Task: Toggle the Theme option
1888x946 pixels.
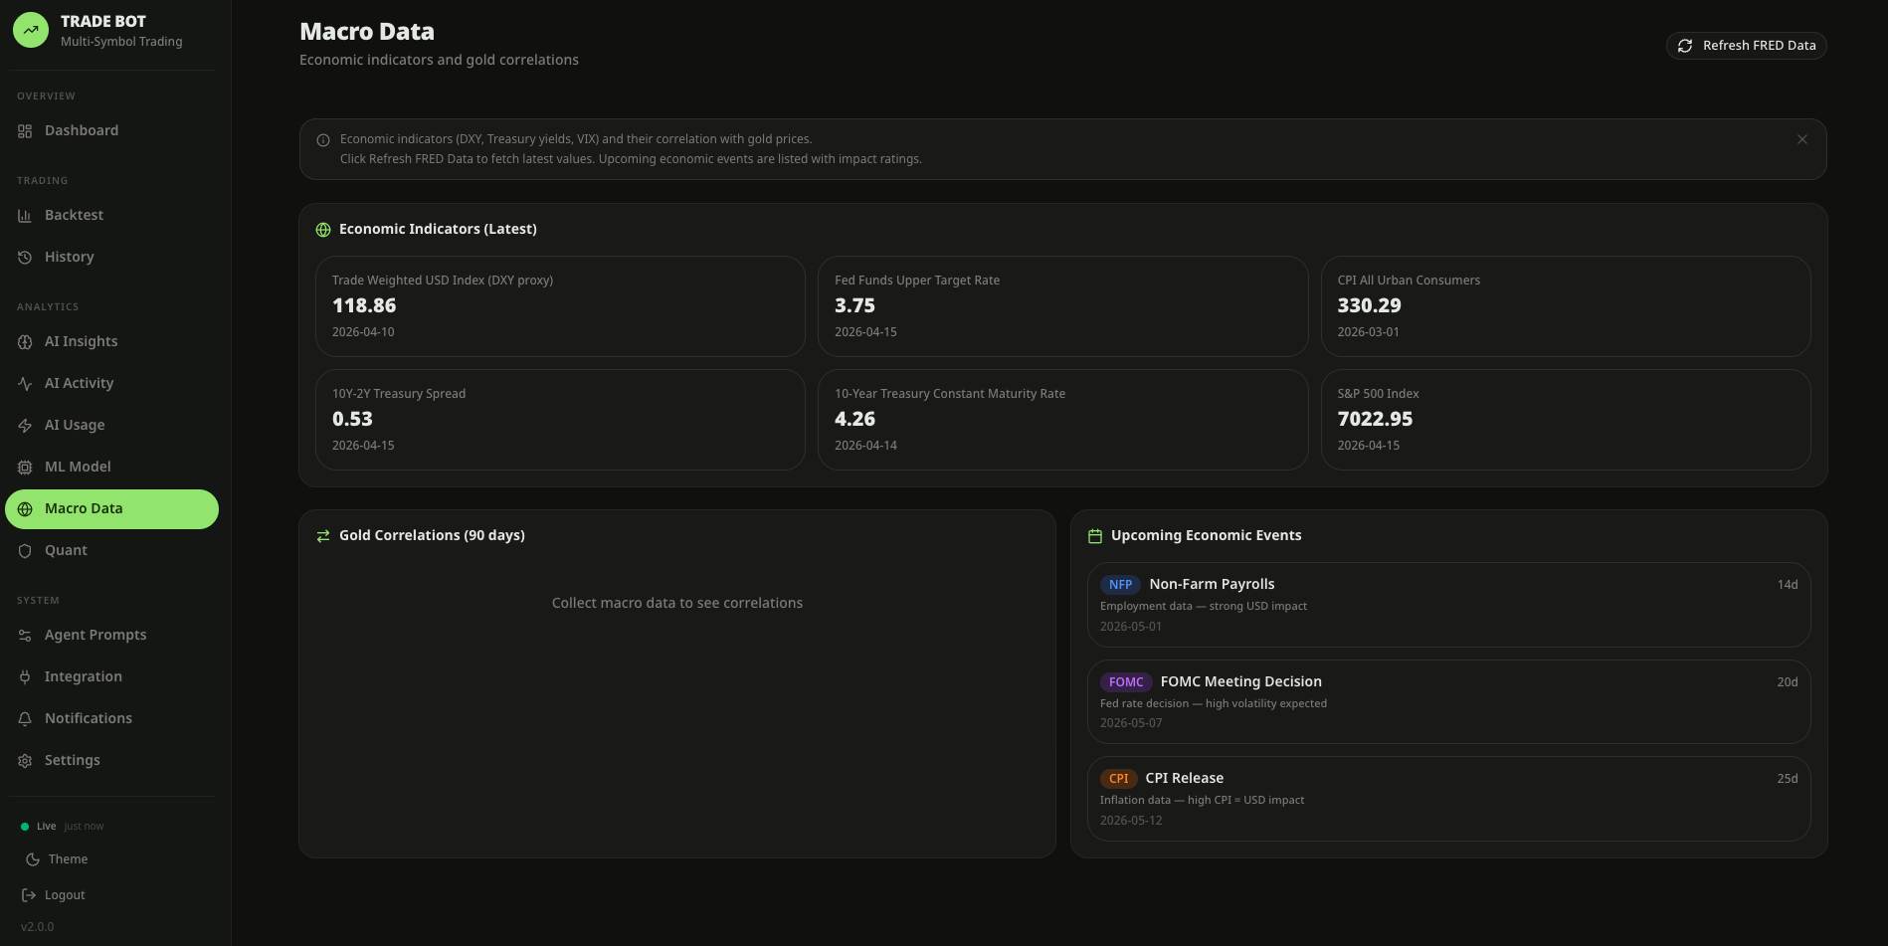Action: 57,859
